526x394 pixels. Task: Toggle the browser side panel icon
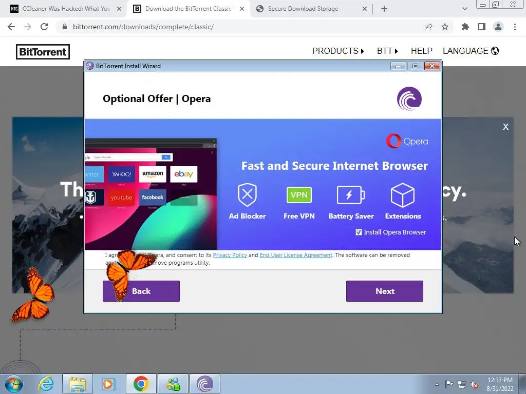click(x=482, y=27)
